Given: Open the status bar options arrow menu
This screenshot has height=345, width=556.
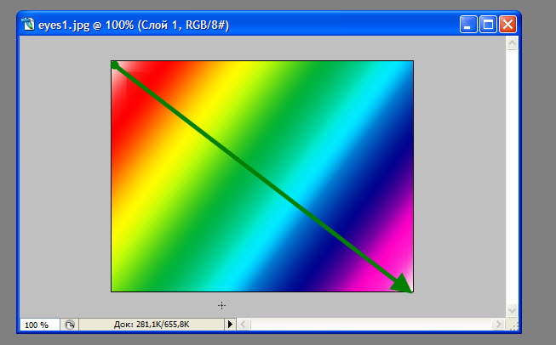Looking at the screenshot, I should (x=230, y=324).
